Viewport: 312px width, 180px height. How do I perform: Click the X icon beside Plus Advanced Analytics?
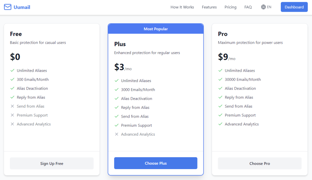click(117, 134)
